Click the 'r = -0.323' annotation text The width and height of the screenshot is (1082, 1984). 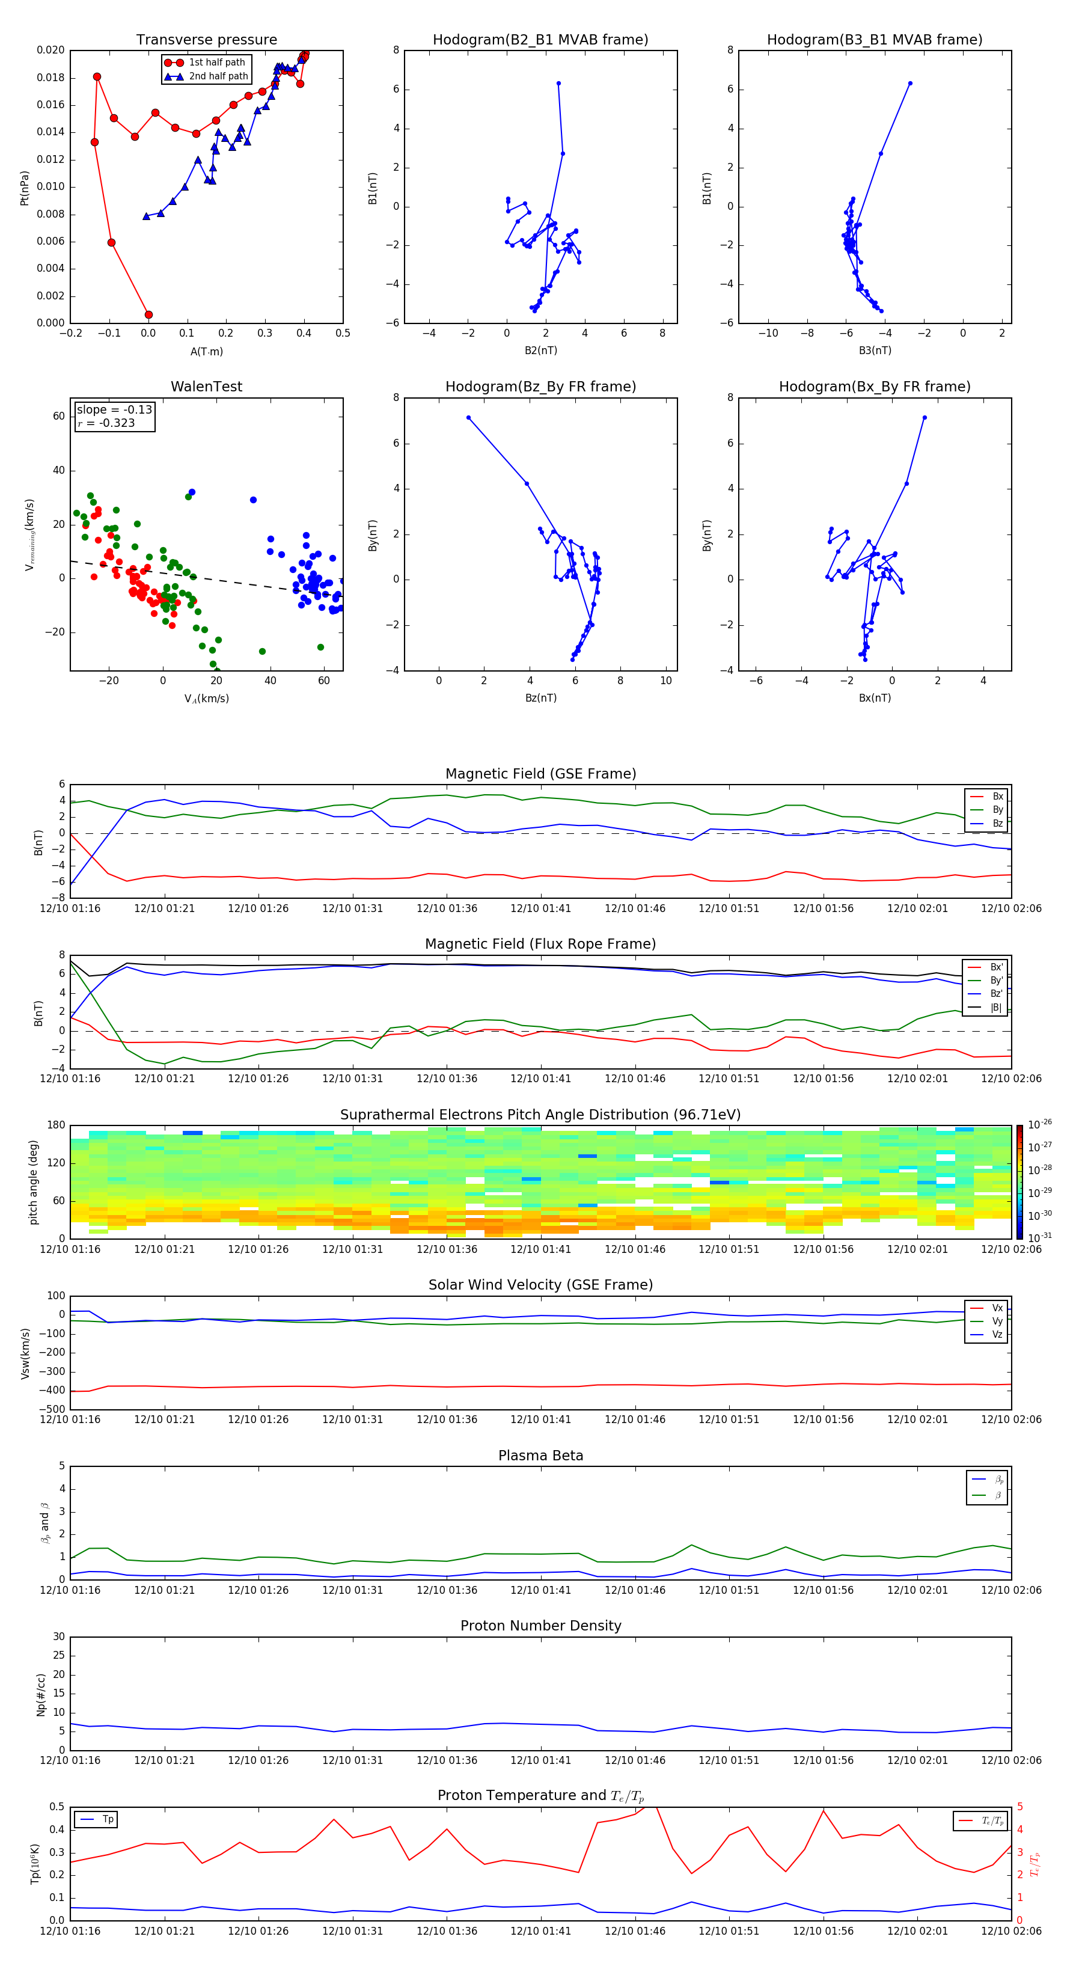[x=106, y=423]
